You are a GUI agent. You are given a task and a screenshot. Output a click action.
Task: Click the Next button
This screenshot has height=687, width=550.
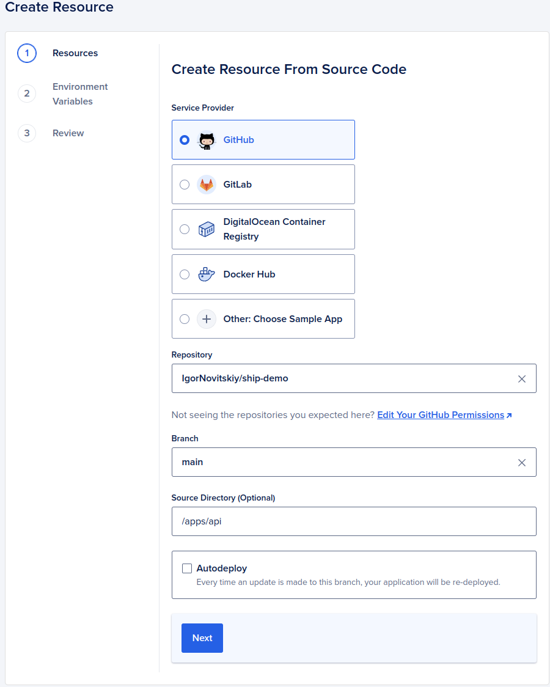point(202,637)
